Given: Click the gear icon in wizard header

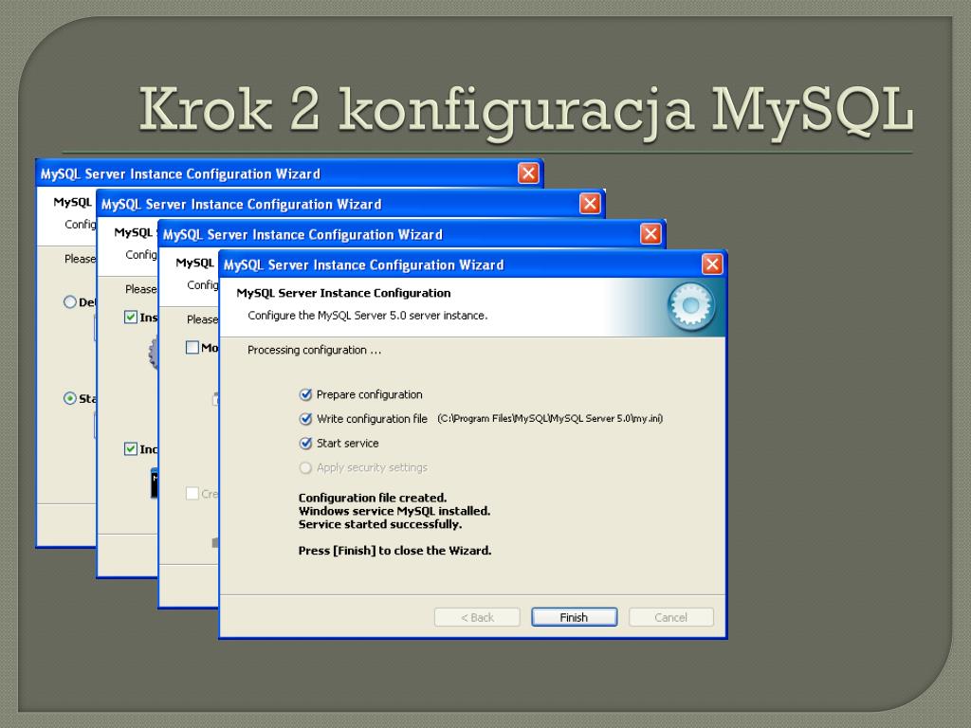Looking at the screenshot, I should (691, 306).
